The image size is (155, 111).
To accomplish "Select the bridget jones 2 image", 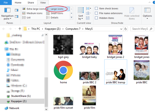I will click(116, 47).
